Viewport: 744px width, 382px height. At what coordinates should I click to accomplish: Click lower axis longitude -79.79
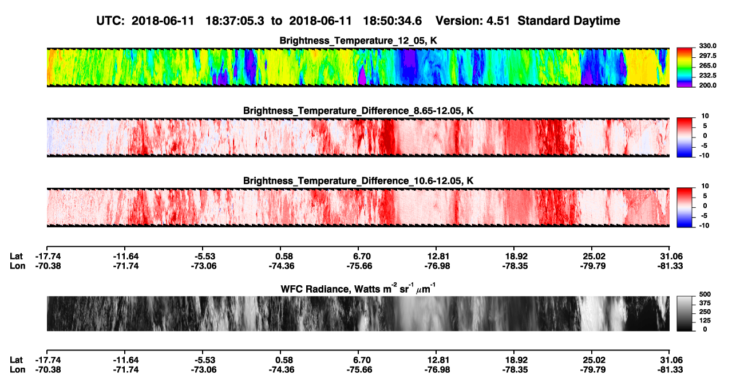pyautogui.click(x=592, y=370)
